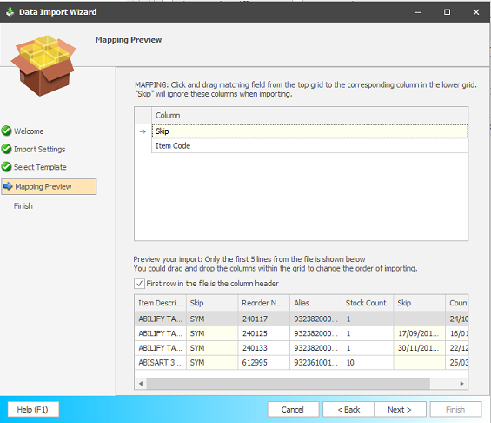
Task: Select the Finish step in sidebar
Action: coord(23,206)
